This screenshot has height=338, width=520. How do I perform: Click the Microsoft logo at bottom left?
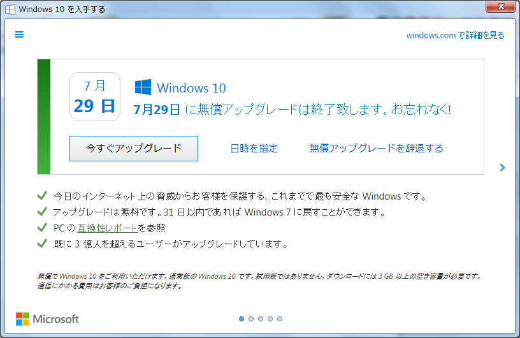point(47,319)
